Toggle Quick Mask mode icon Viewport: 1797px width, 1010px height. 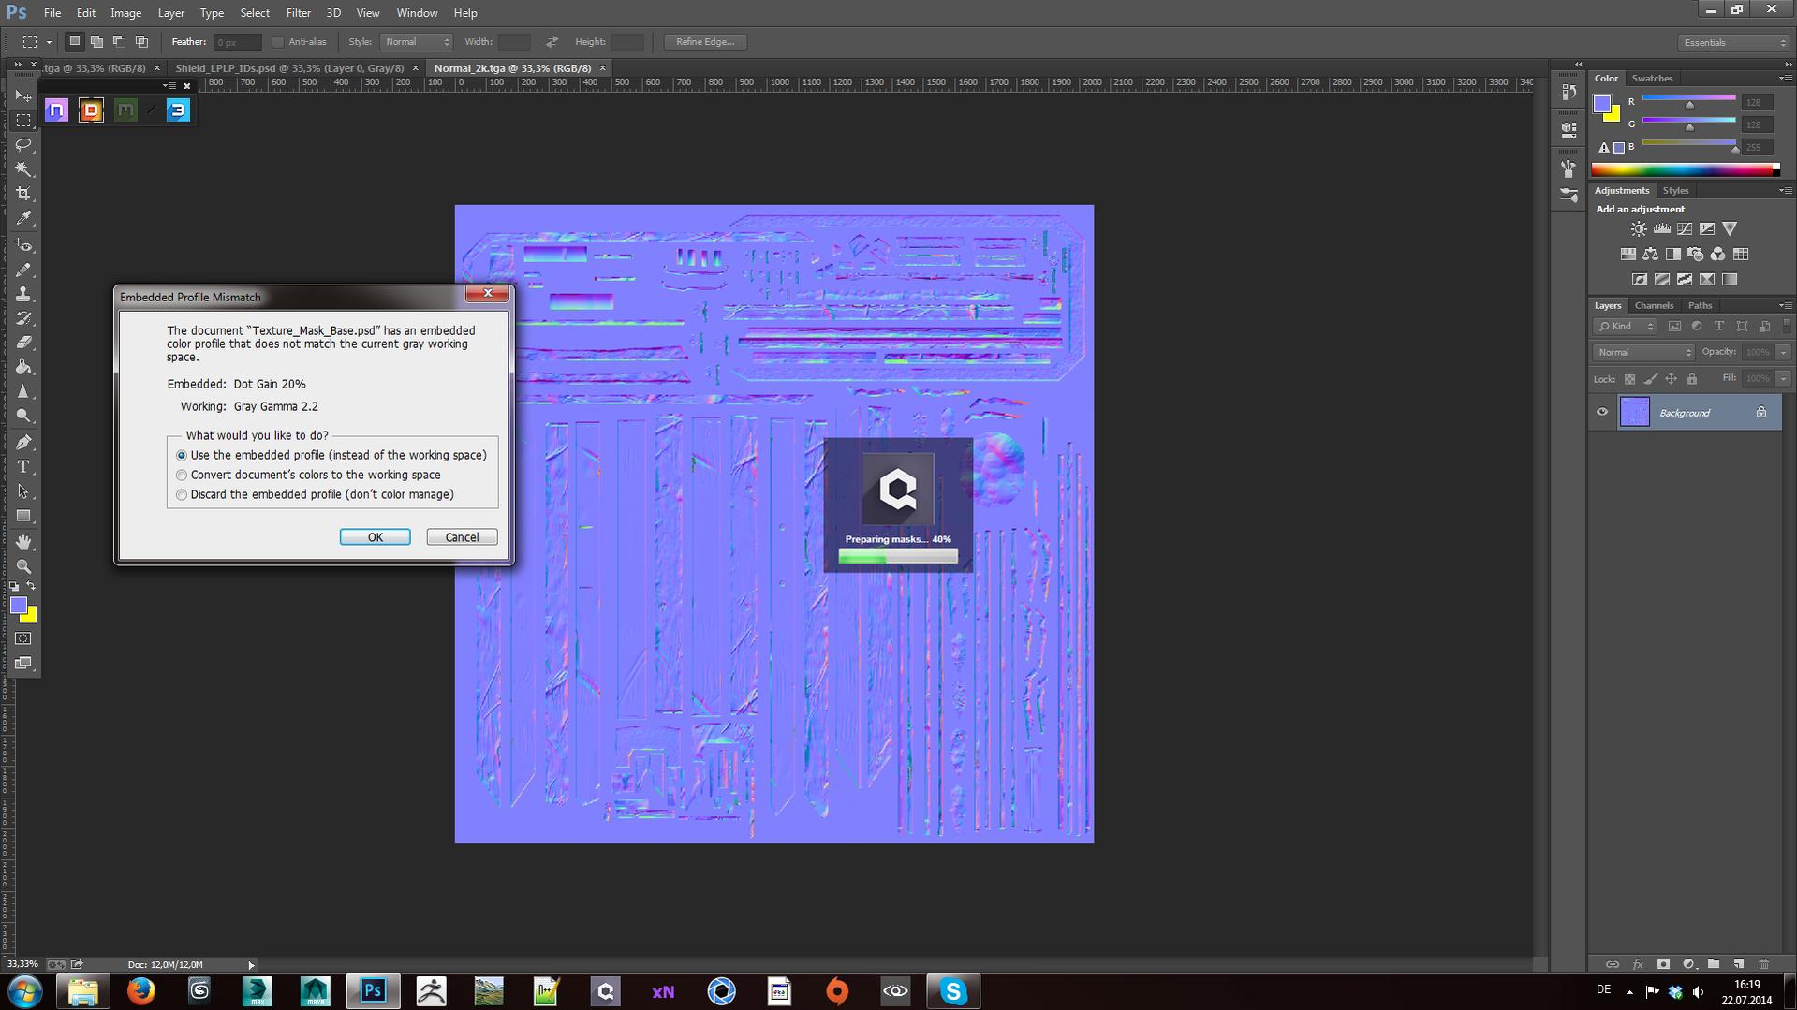[x=23, y=638]
